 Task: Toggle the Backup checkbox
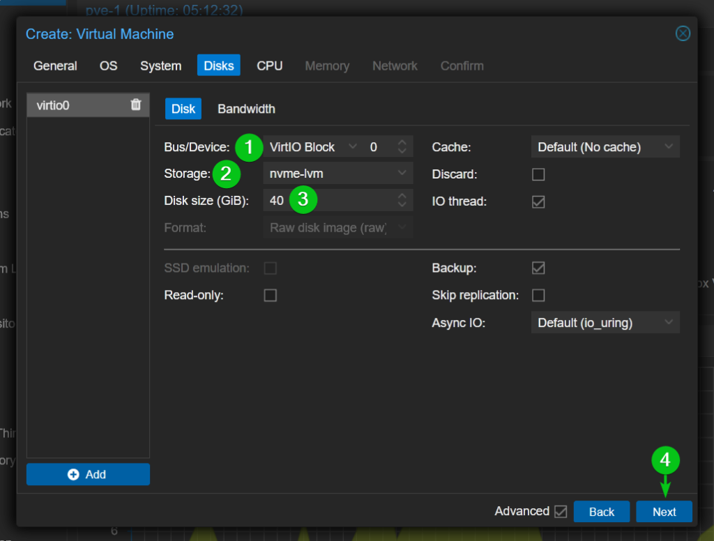pyautogui.click(x=538, y=268)
